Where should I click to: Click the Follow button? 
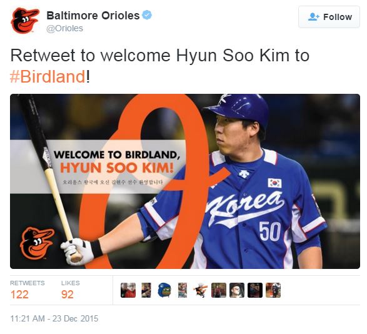pyautogui.click(x=329, y=17)
